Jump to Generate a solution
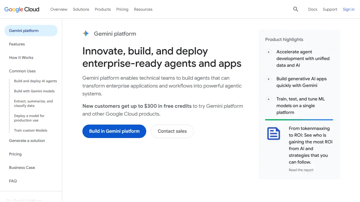Image resolution: width=360 pixels, height=202 pixels. pos(27,141)
